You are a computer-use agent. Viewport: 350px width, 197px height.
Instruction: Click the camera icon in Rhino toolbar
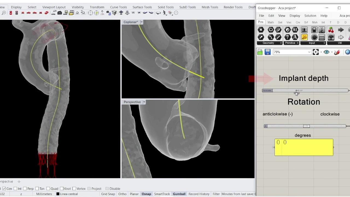(59, 13)
